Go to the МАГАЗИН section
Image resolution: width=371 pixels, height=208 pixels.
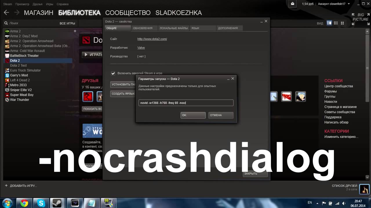pyautogui.click(x=39, y=13)
